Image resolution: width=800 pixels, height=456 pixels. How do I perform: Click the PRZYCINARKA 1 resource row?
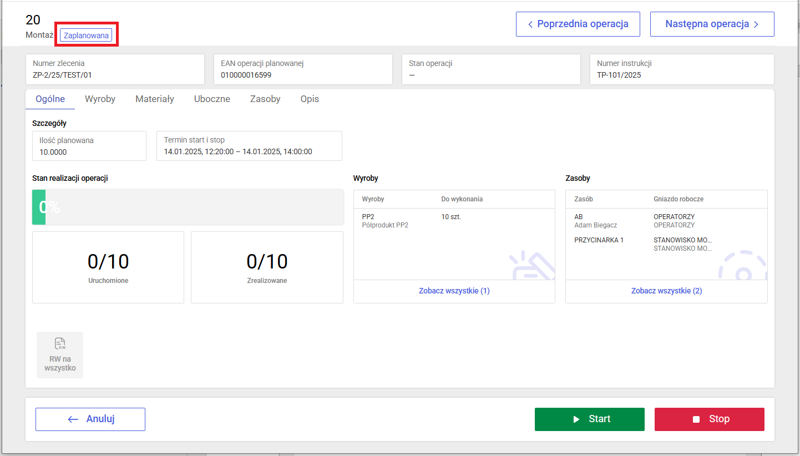pyautogui.click(x=666, y=244)
